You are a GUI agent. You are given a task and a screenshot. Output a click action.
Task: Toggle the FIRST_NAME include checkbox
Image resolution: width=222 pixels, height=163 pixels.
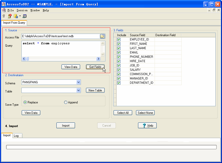click(119, 44)
